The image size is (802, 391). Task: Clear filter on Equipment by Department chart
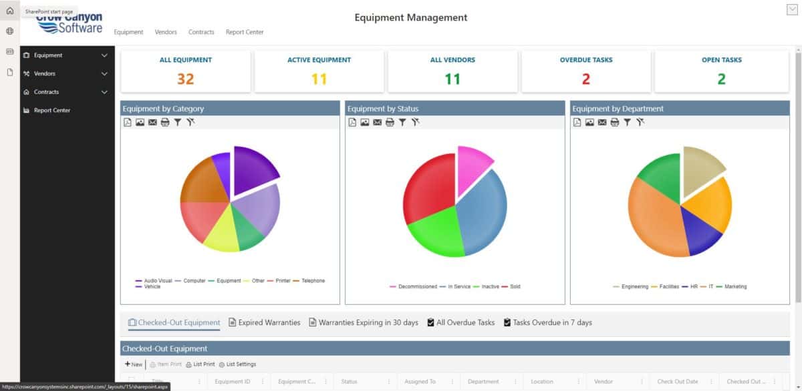[640, 122]
